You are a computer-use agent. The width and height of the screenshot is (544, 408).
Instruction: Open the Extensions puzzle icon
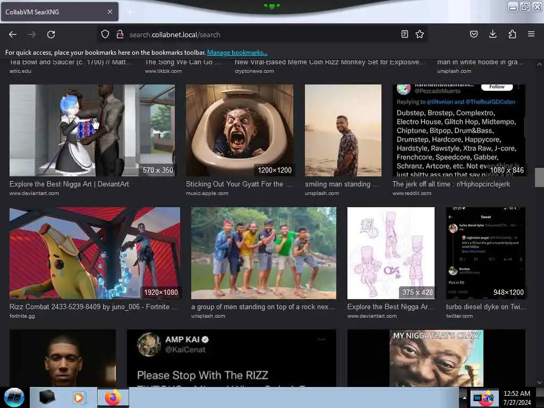click(x=512, y=34)
